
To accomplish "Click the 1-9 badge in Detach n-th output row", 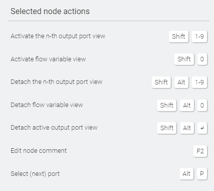I will click(199, 82).
